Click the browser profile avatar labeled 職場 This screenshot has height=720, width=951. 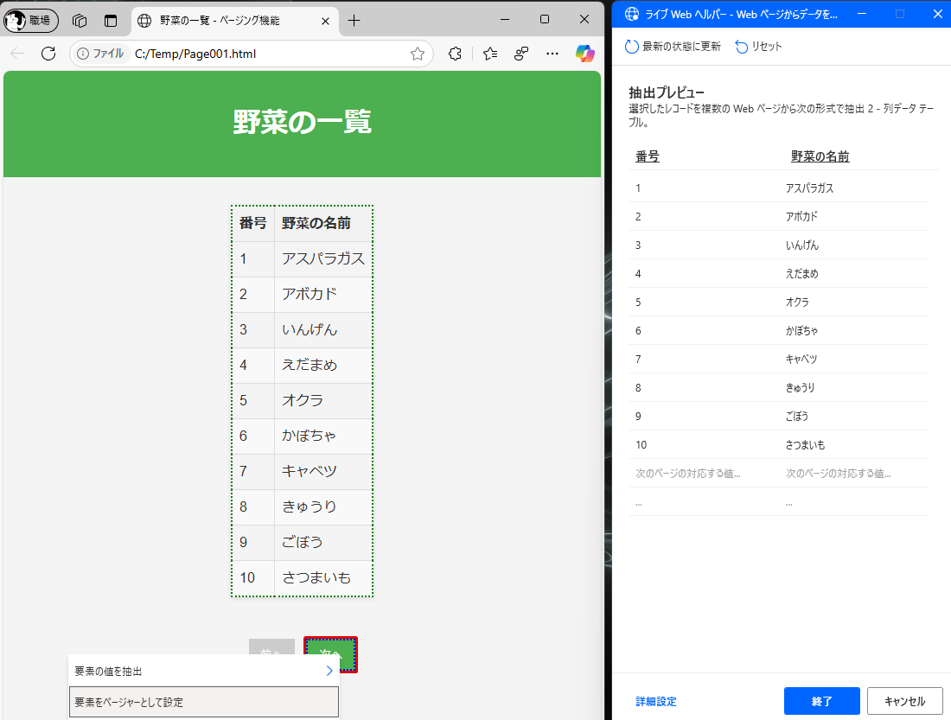pos(31,21)
